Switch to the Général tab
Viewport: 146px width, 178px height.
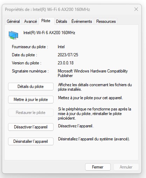pos(13,21)
